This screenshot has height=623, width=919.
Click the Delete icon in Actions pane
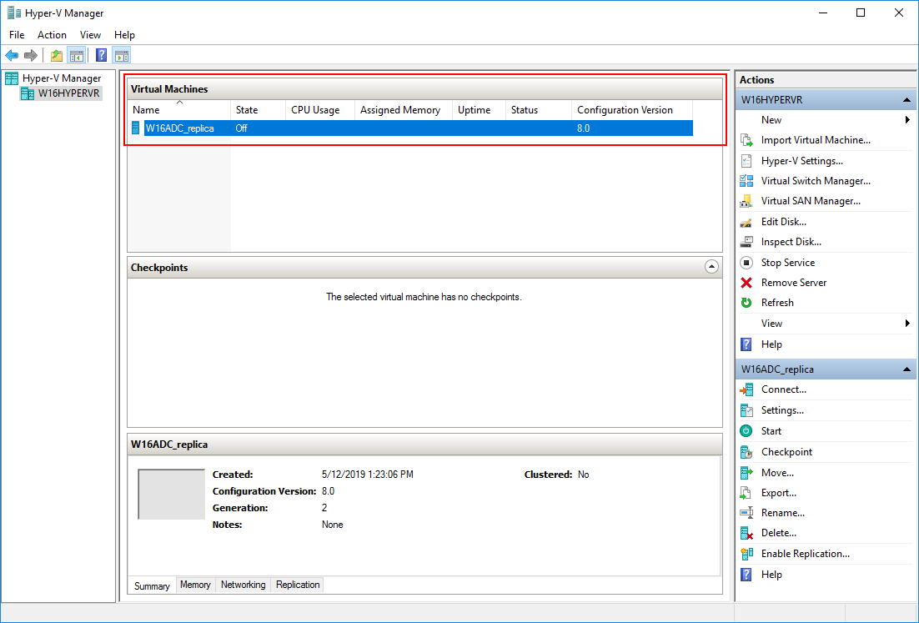click(x=746, y=533)
